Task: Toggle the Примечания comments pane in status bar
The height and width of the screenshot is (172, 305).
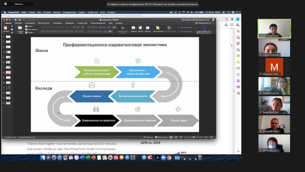Action: pos(161,137)
